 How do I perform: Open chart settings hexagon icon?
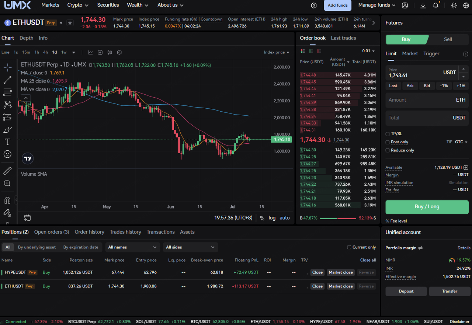coord(119,52)
